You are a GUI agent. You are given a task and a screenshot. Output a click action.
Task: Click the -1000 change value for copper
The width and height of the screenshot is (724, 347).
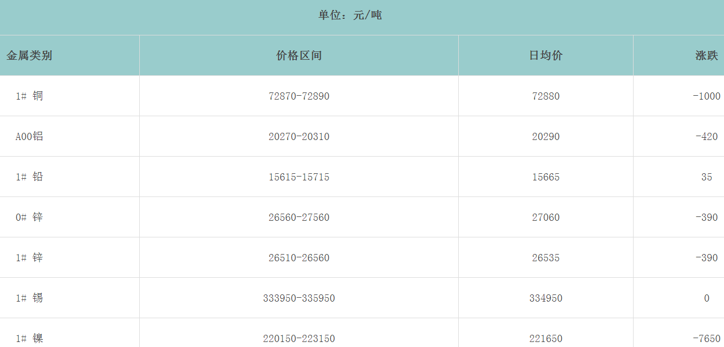(706, 96)
